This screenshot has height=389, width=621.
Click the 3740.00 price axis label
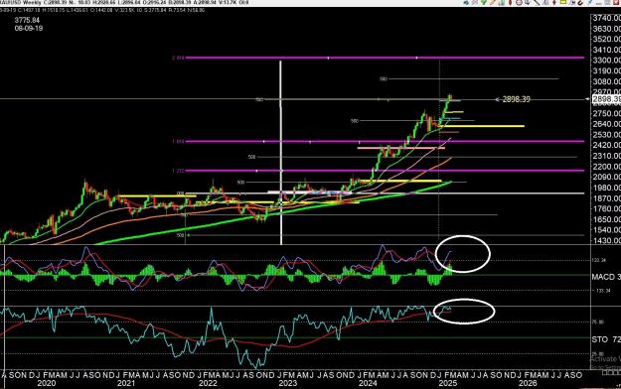[x=606, y=18]
